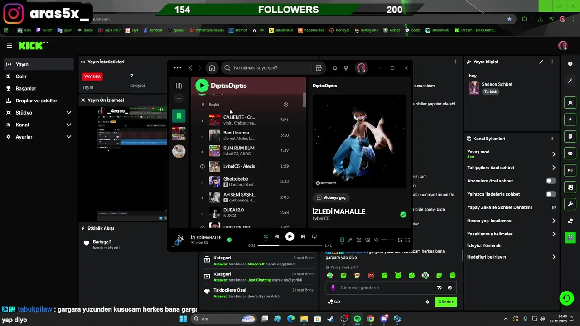Open Spotify mini player icon
This screenshot has width=580, height=326.
[400, 240]
